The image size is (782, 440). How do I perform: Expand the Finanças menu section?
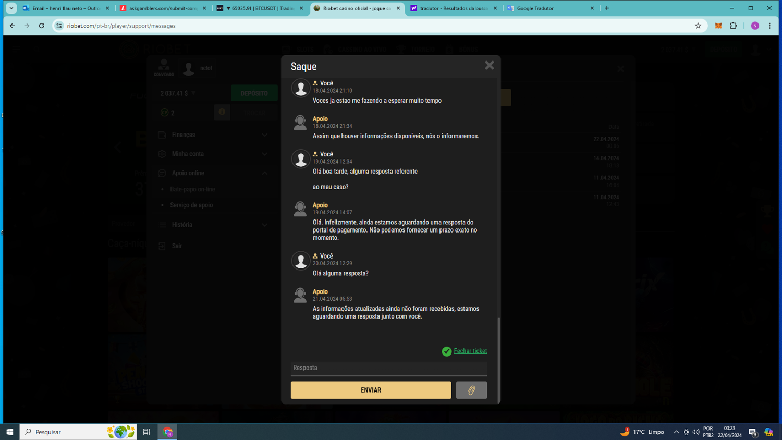[x=213, y=135]
